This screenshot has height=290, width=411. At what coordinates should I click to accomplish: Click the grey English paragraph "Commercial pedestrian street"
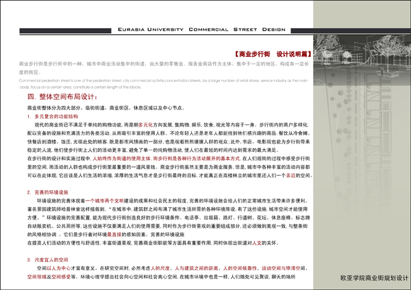(x=164, y=83)
